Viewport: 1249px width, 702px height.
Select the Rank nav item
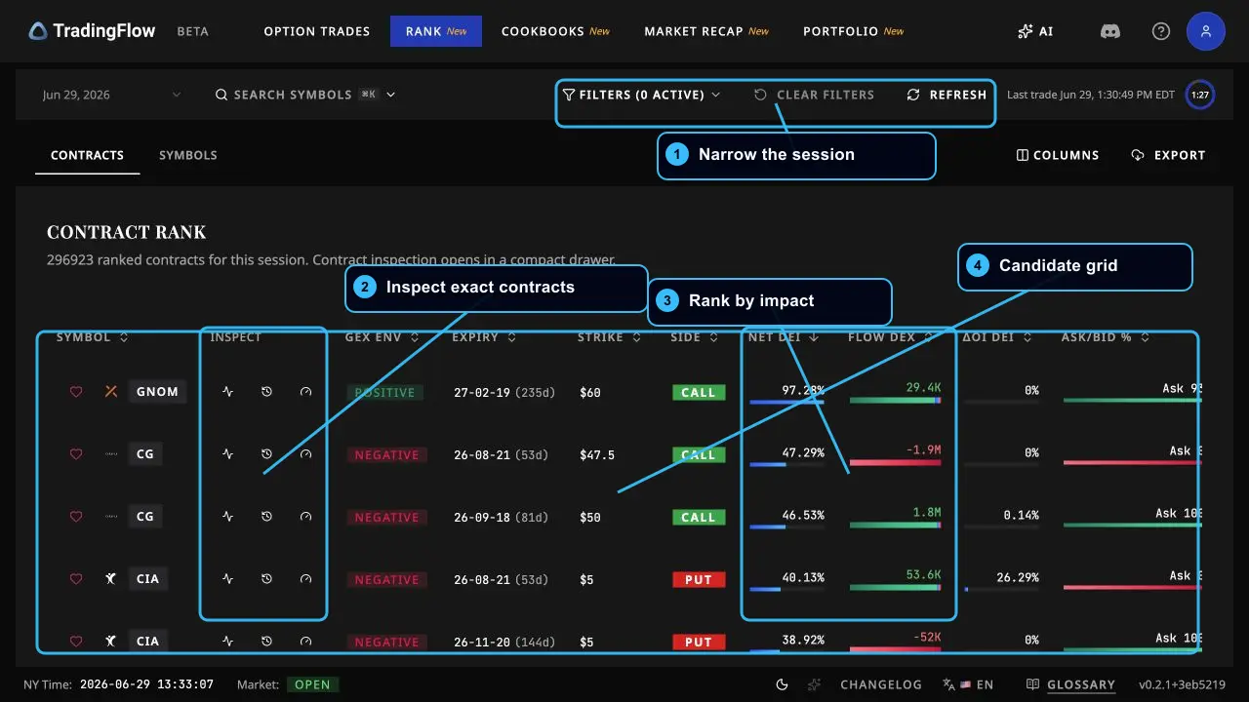click(x=435, y=31)
